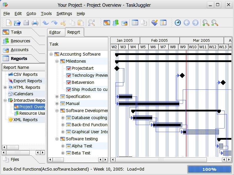This screenshot has height=175, width=234.
Task: Click the file list toolbar icon
Action: point(144,23)
